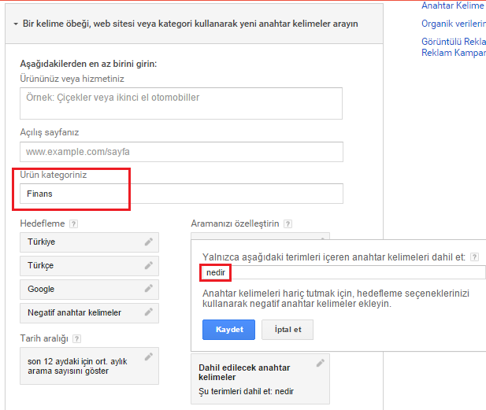Edit Dahil edilecek anahtar kelimeler pencil

point(320,364)
